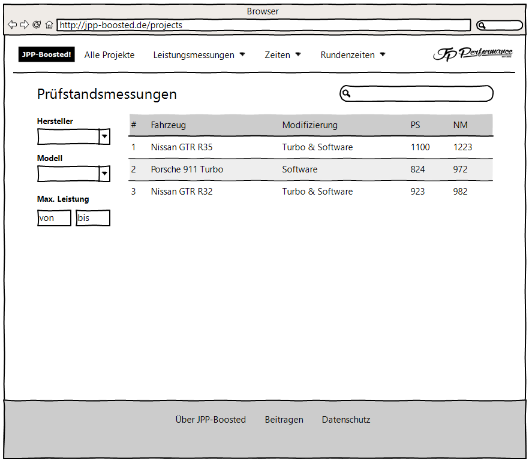This screenshot has height=461, width=529.
Task: Click the von input under Max. Leistung
Action: [x=54, y=218]
